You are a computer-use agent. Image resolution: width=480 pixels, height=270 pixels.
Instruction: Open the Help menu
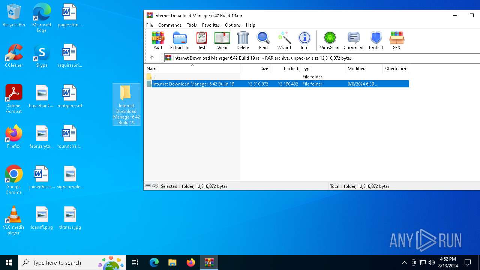click(250, 25)
